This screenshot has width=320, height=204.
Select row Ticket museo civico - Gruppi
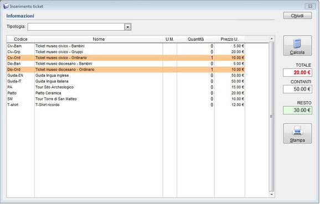[126, 52]
